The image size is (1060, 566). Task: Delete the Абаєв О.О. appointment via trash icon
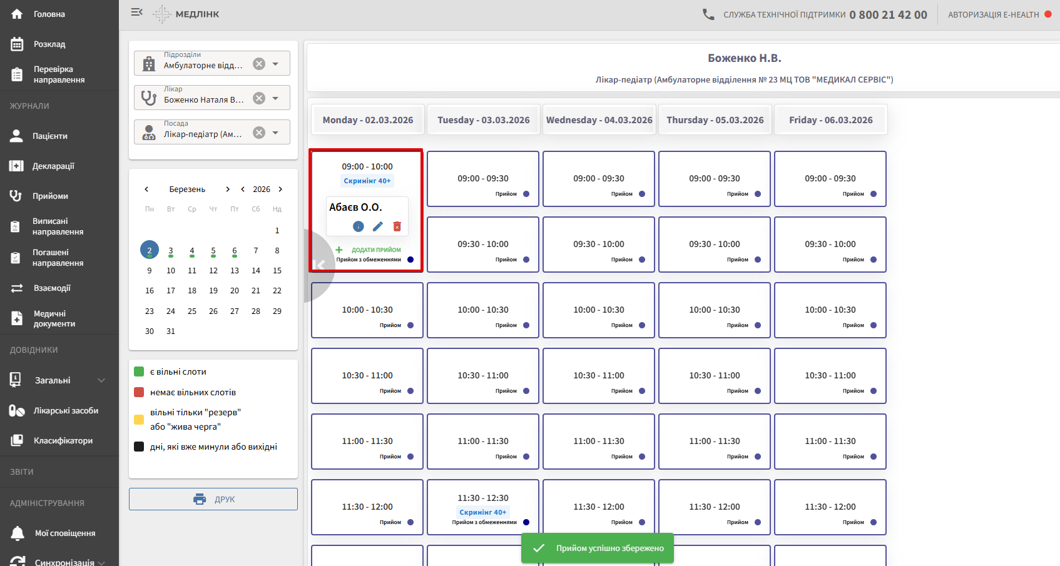pyautogui.click(x=397, y=226)
